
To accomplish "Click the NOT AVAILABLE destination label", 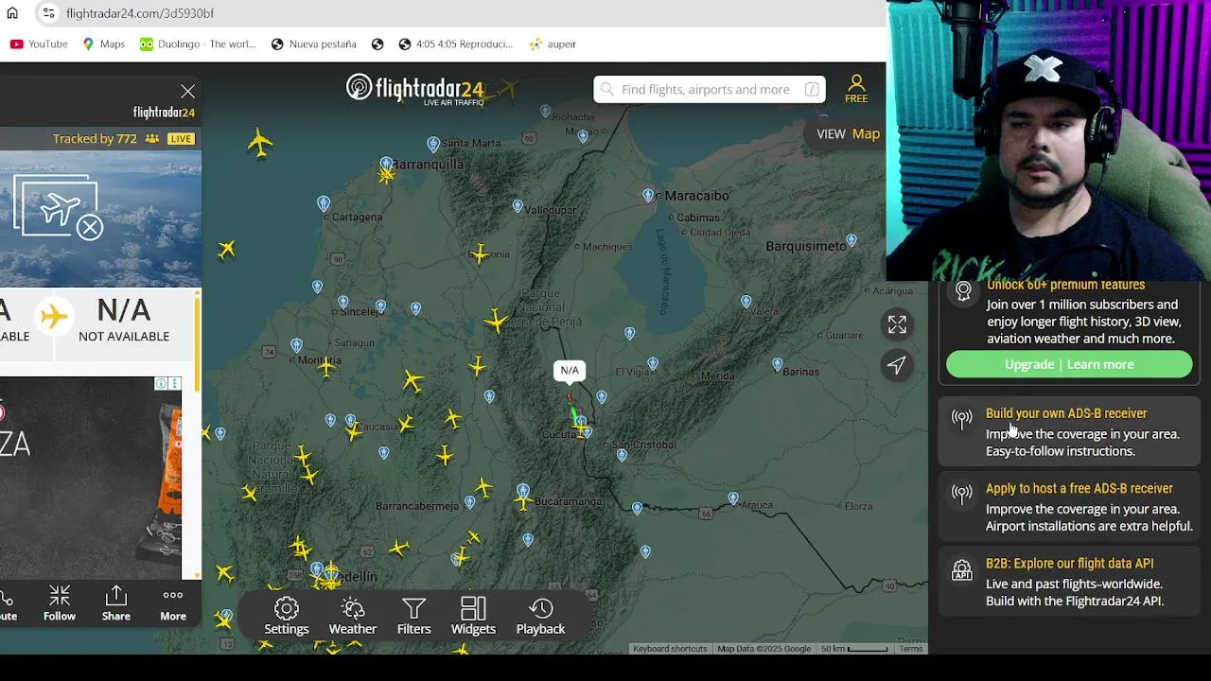I will (x=124, y=336).
